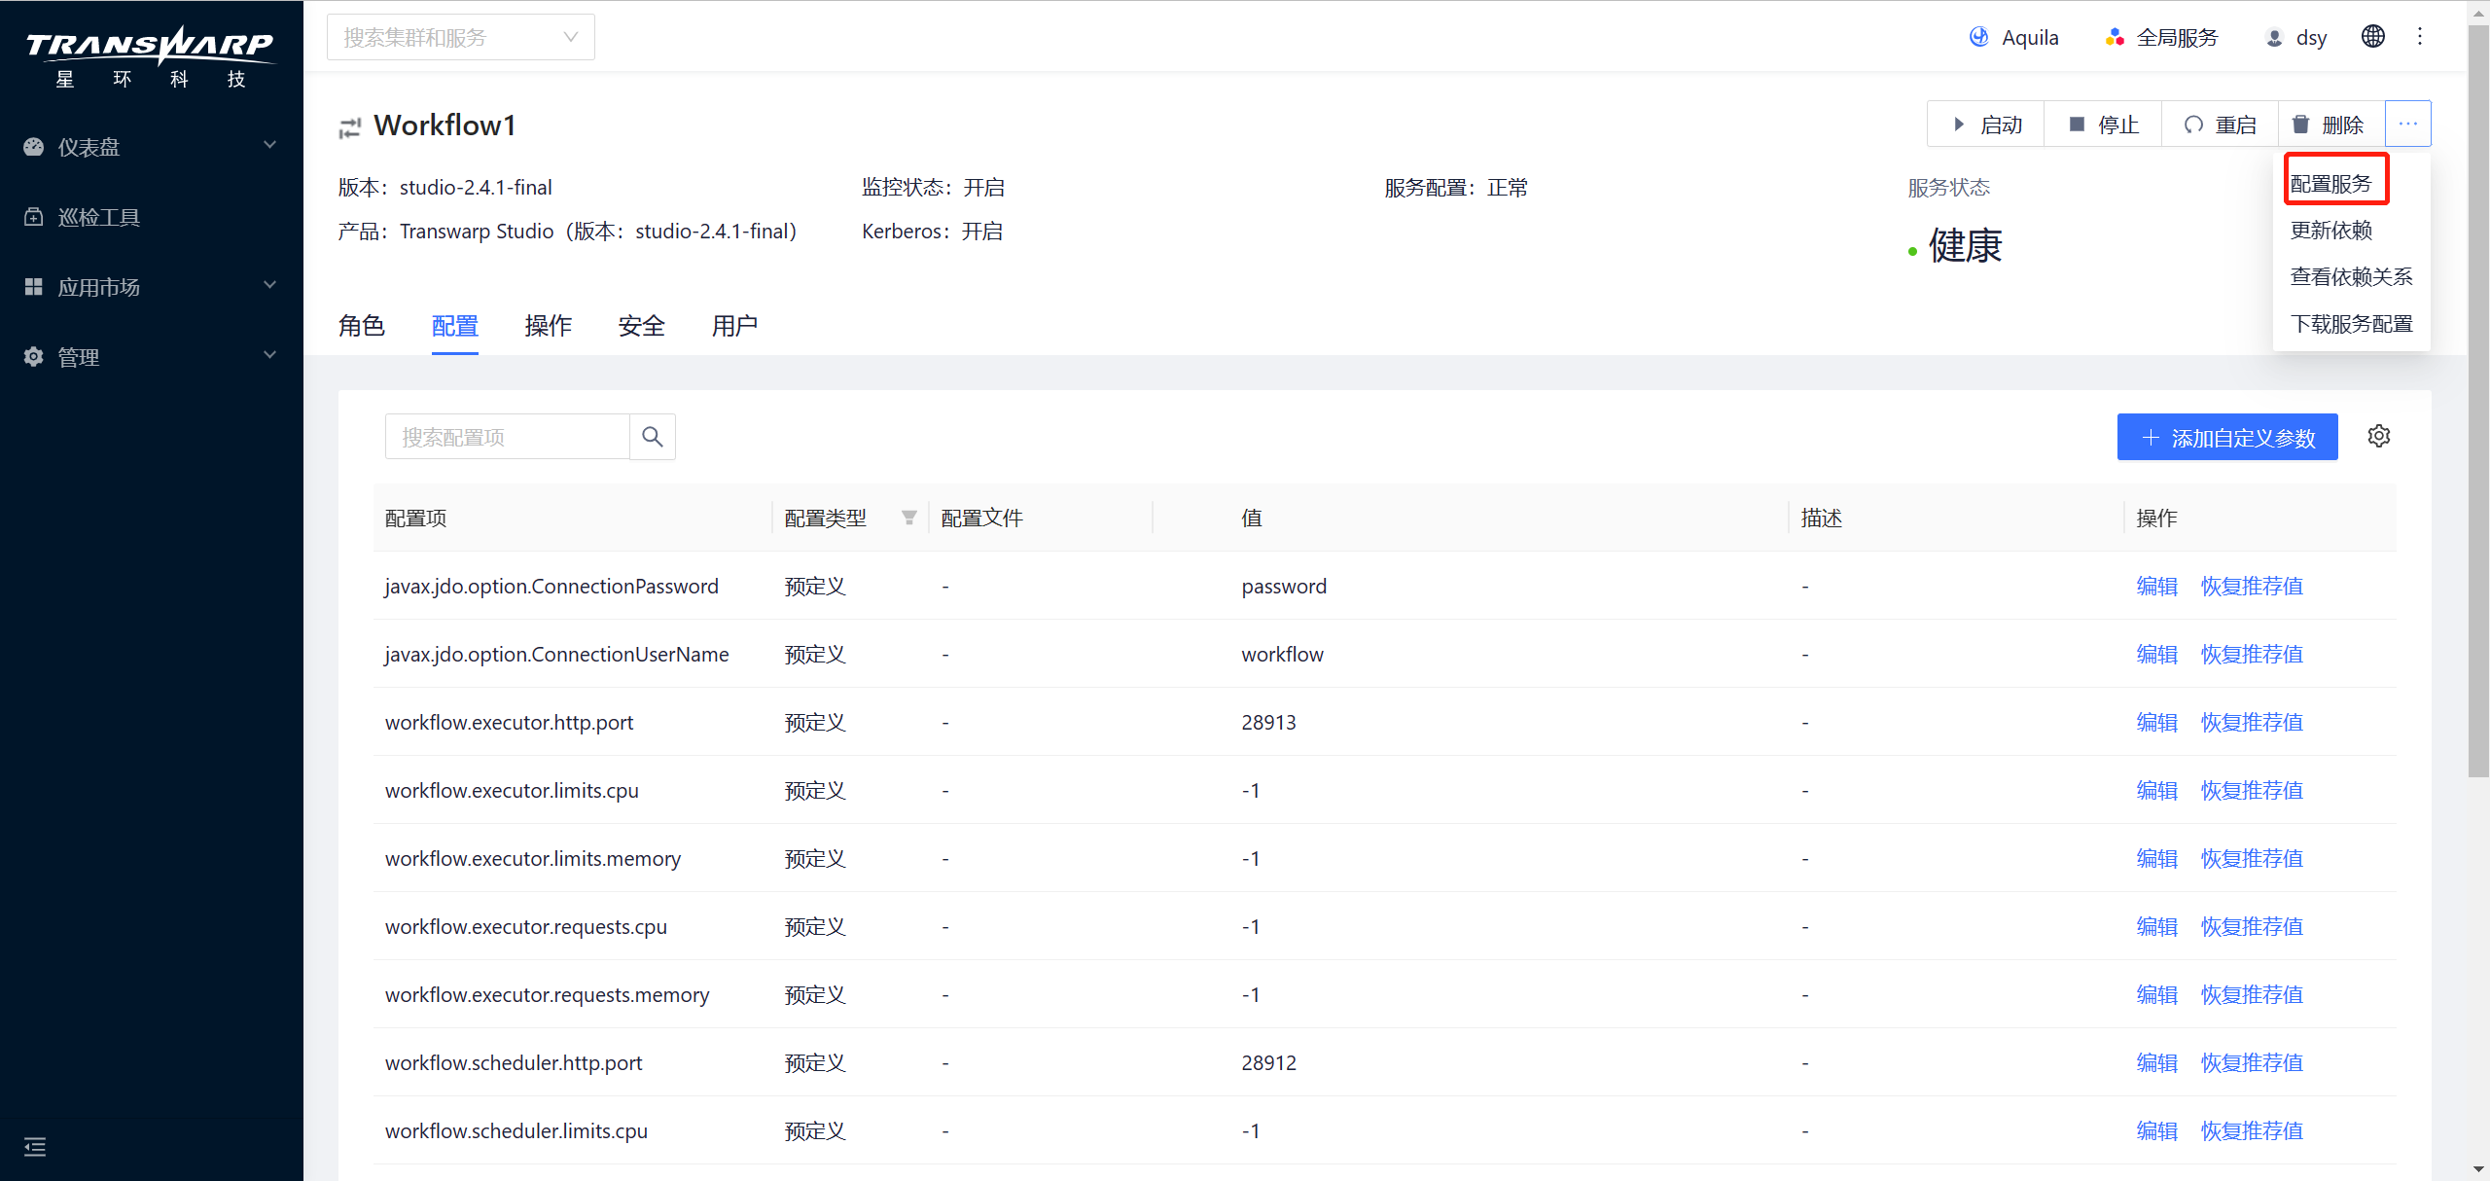Click the config type filter icon
Screen dimensions: 2490x1181
tap(908, 518)
